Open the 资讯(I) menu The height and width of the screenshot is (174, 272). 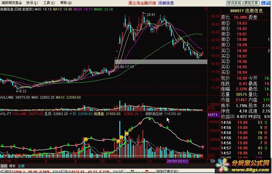click(x=32, y=3)
